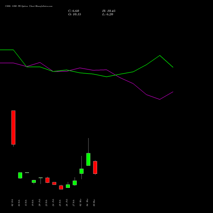Click the '05 Mar' date axis label
This screenshot has width=213, height=213.
[94, 203]
